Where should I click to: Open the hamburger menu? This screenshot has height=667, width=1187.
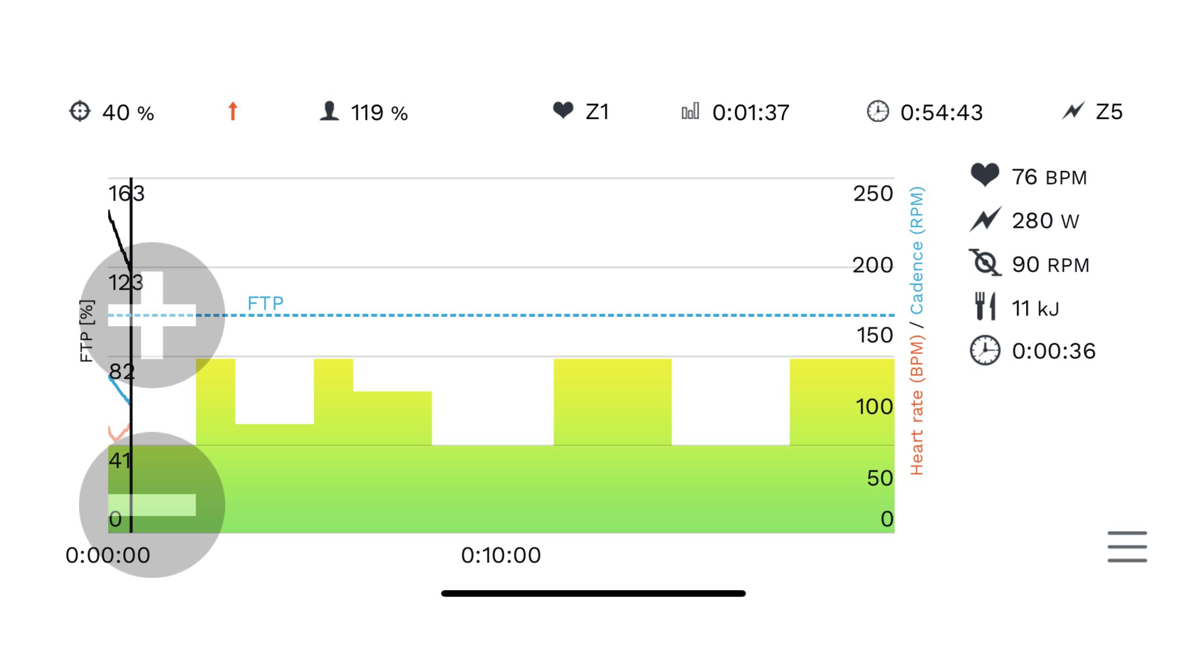click(1127, 547)
